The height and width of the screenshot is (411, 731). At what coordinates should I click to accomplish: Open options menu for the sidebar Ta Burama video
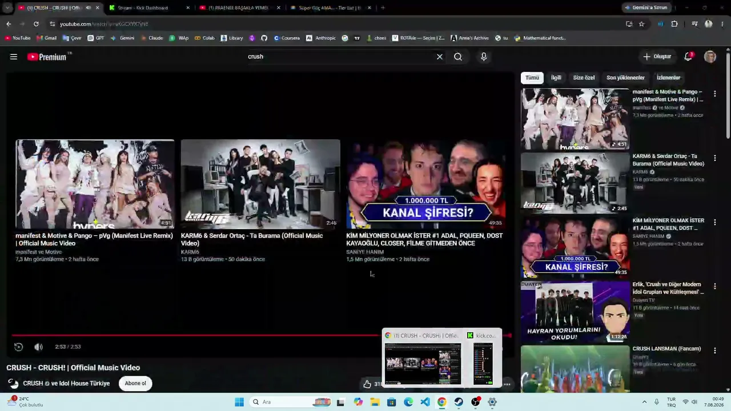(714, 158)
